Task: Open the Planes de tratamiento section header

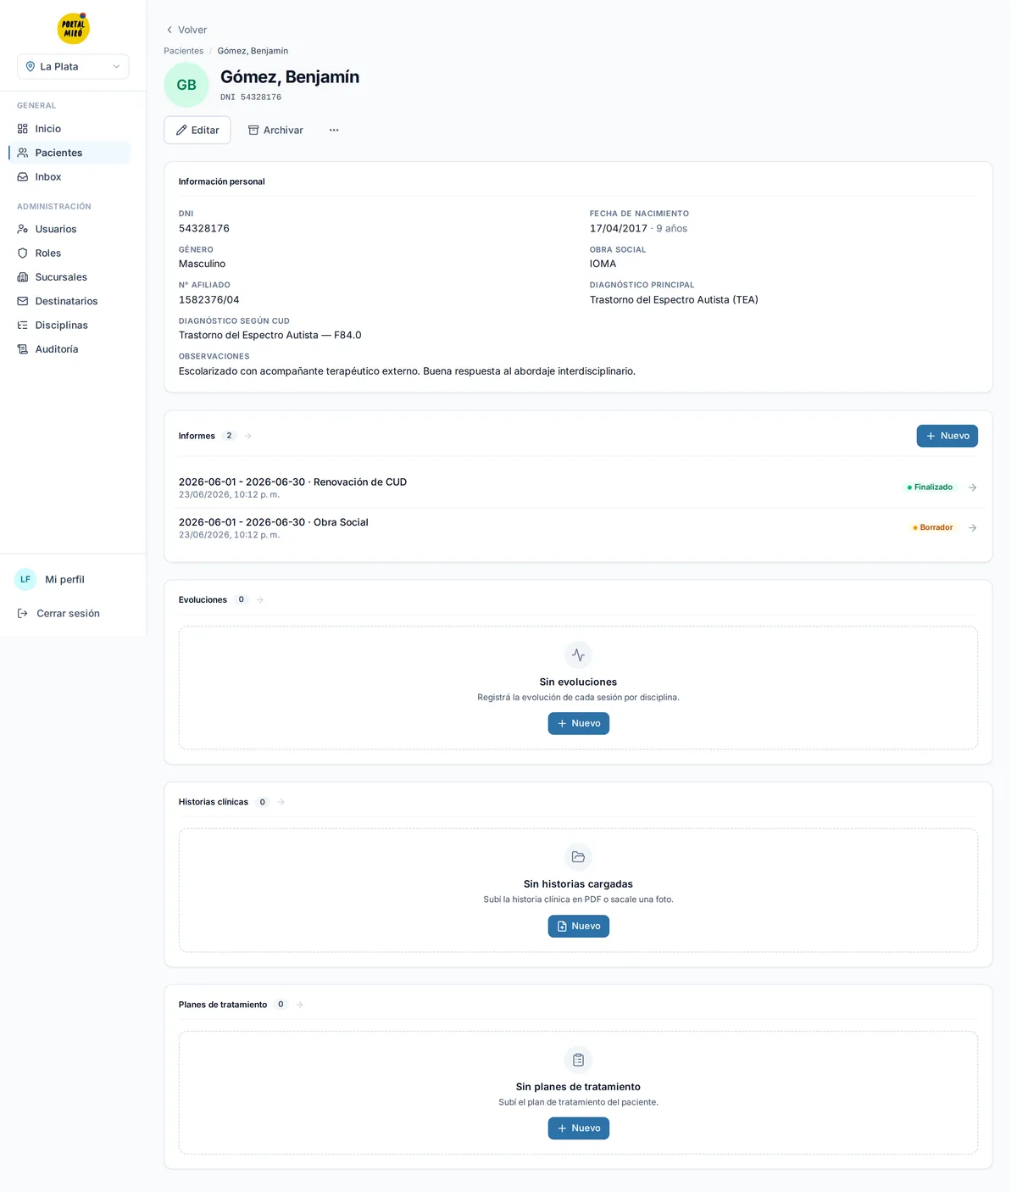Action: [241, 1005]
